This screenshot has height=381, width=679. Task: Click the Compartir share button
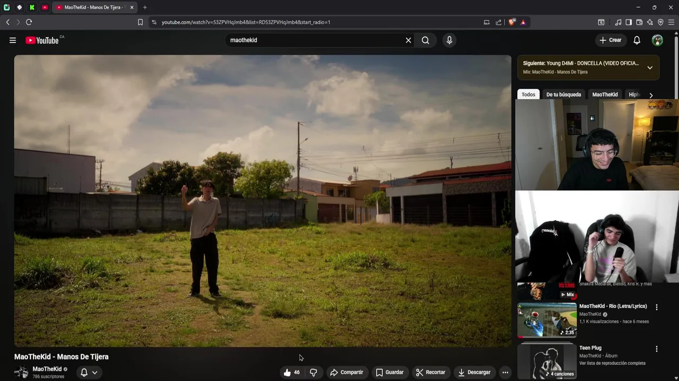[346, 373]
